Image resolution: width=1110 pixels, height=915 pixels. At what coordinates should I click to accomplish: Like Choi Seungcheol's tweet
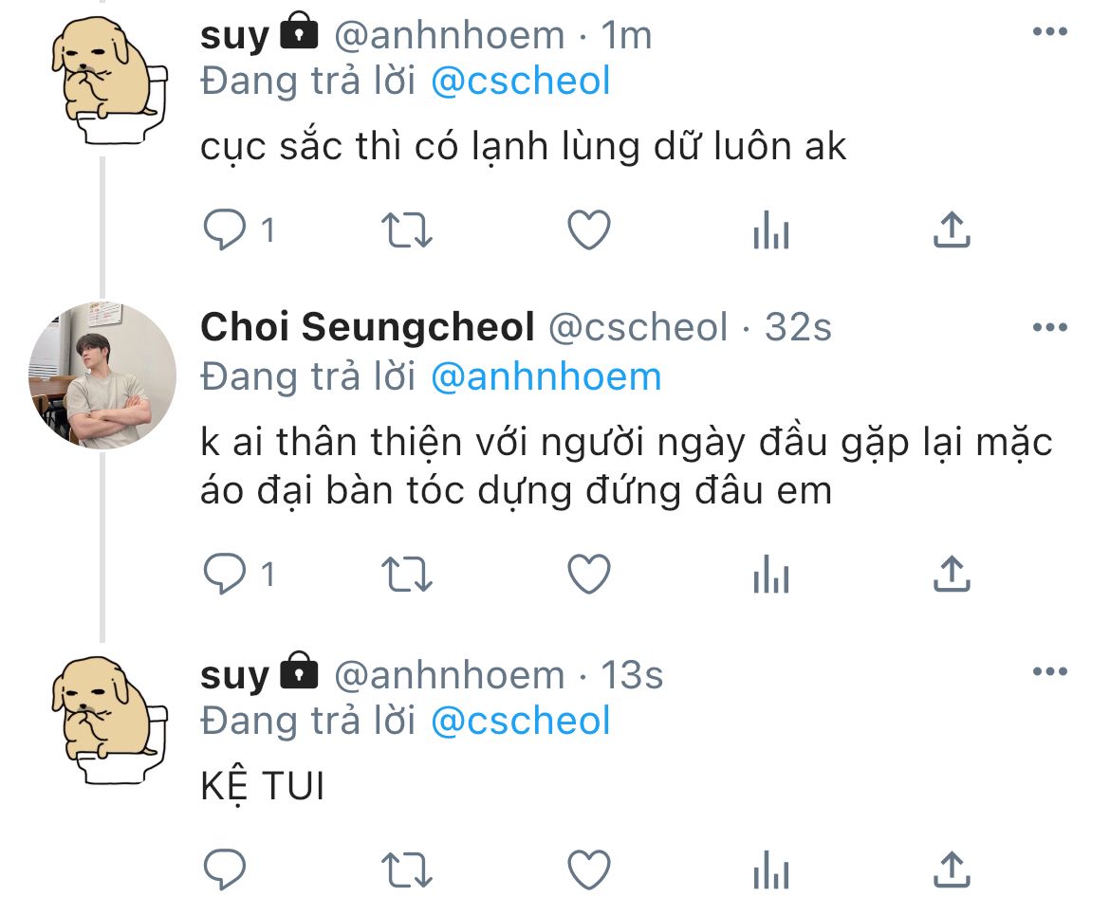point(589,574)
